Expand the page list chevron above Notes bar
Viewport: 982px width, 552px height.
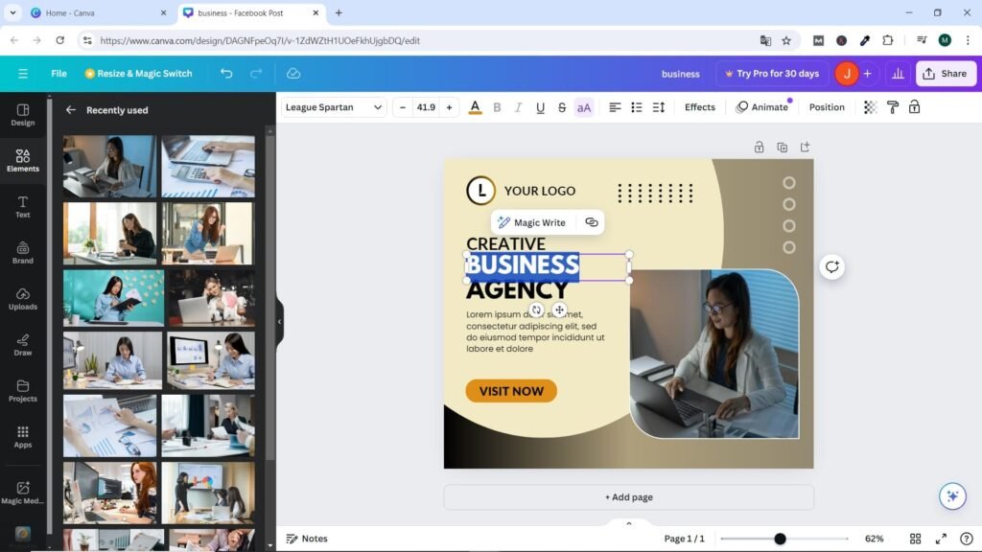[629, 523]
